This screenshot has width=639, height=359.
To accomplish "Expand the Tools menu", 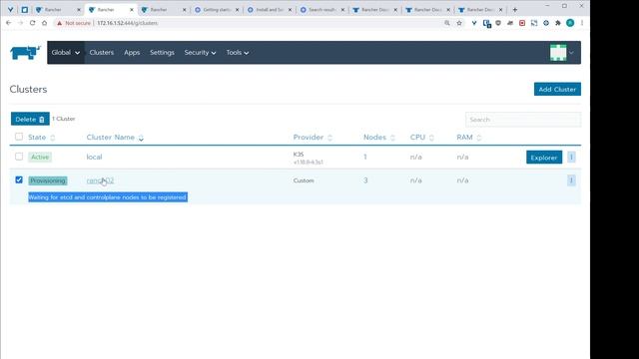I will pos(238,53).
